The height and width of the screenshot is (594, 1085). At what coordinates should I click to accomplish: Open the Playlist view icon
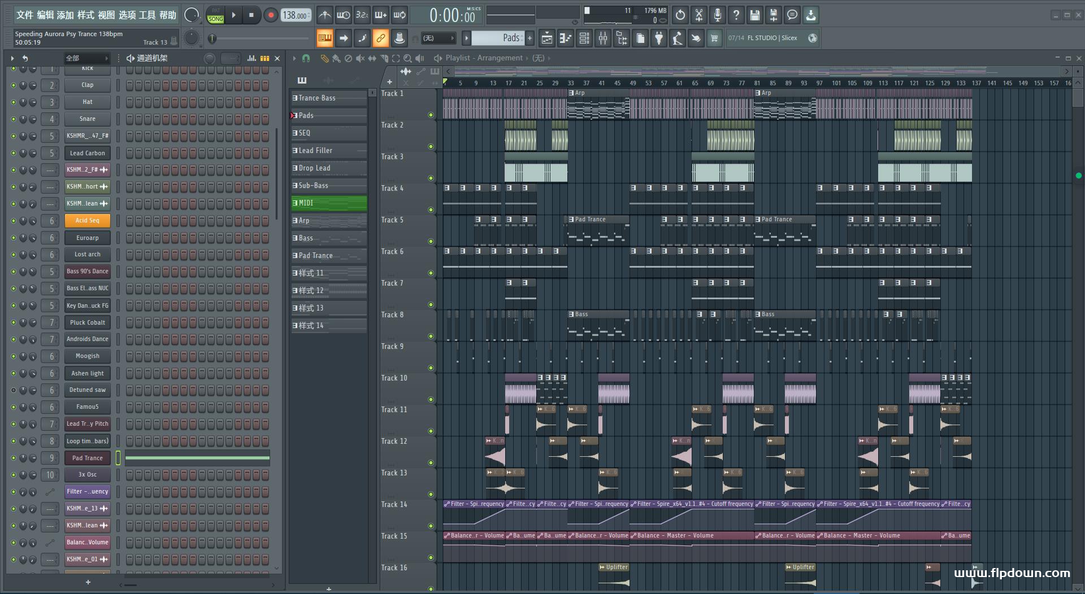(546, 38)
